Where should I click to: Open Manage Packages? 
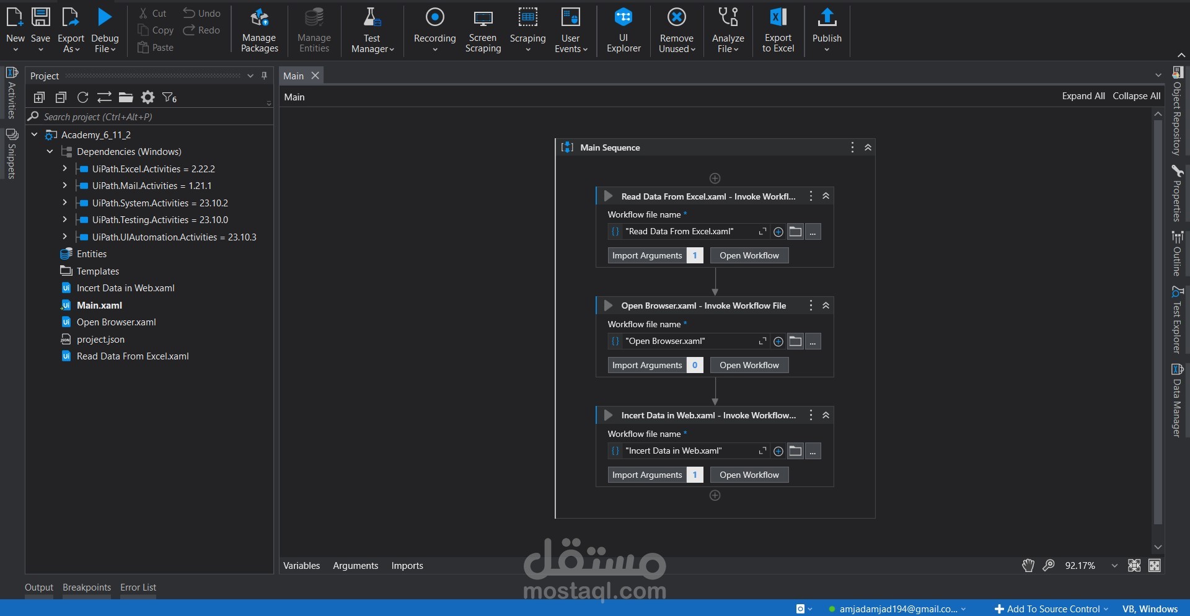tap(260, 30)
